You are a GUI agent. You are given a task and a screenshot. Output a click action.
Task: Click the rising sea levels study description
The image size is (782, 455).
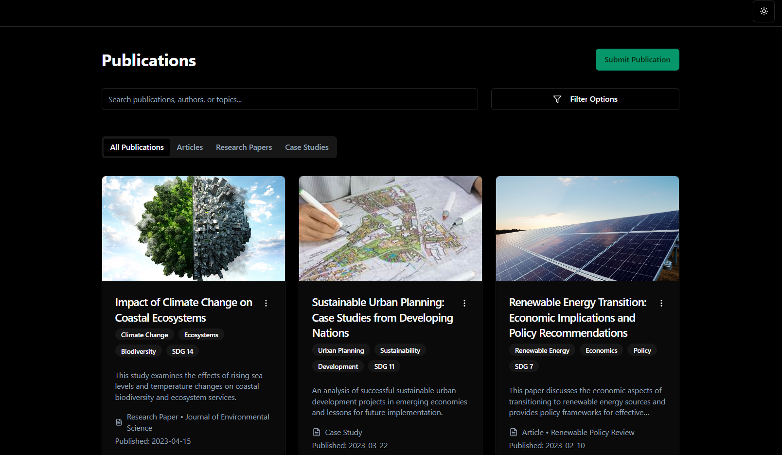coord(189,386)
